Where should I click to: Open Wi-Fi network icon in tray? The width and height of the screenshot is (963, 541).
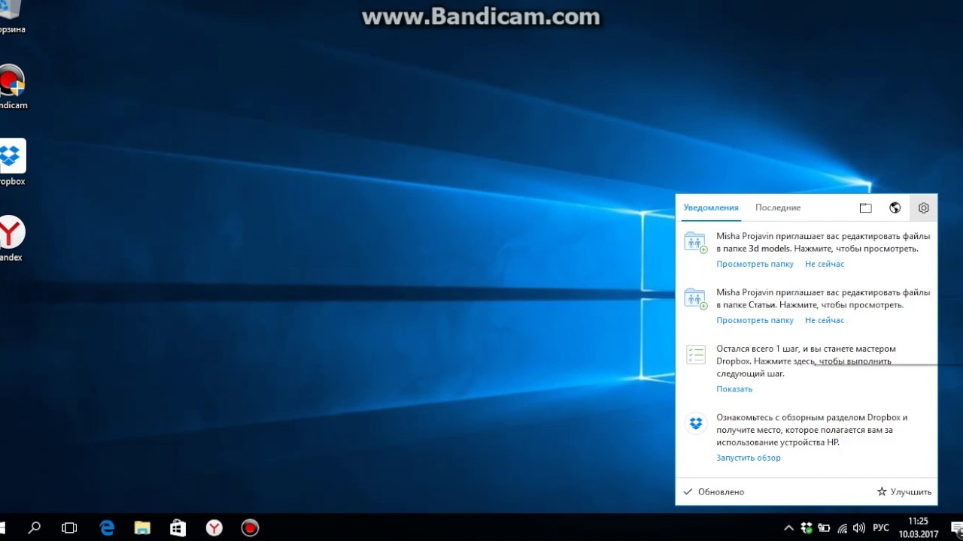click(842, 528)
